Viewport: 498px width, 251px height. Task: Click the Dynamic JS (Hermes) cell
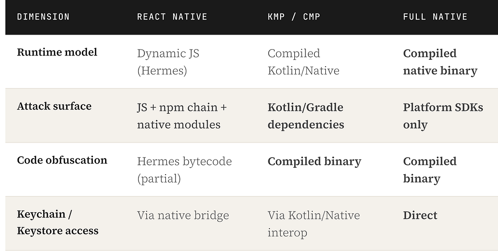point(168,62)
